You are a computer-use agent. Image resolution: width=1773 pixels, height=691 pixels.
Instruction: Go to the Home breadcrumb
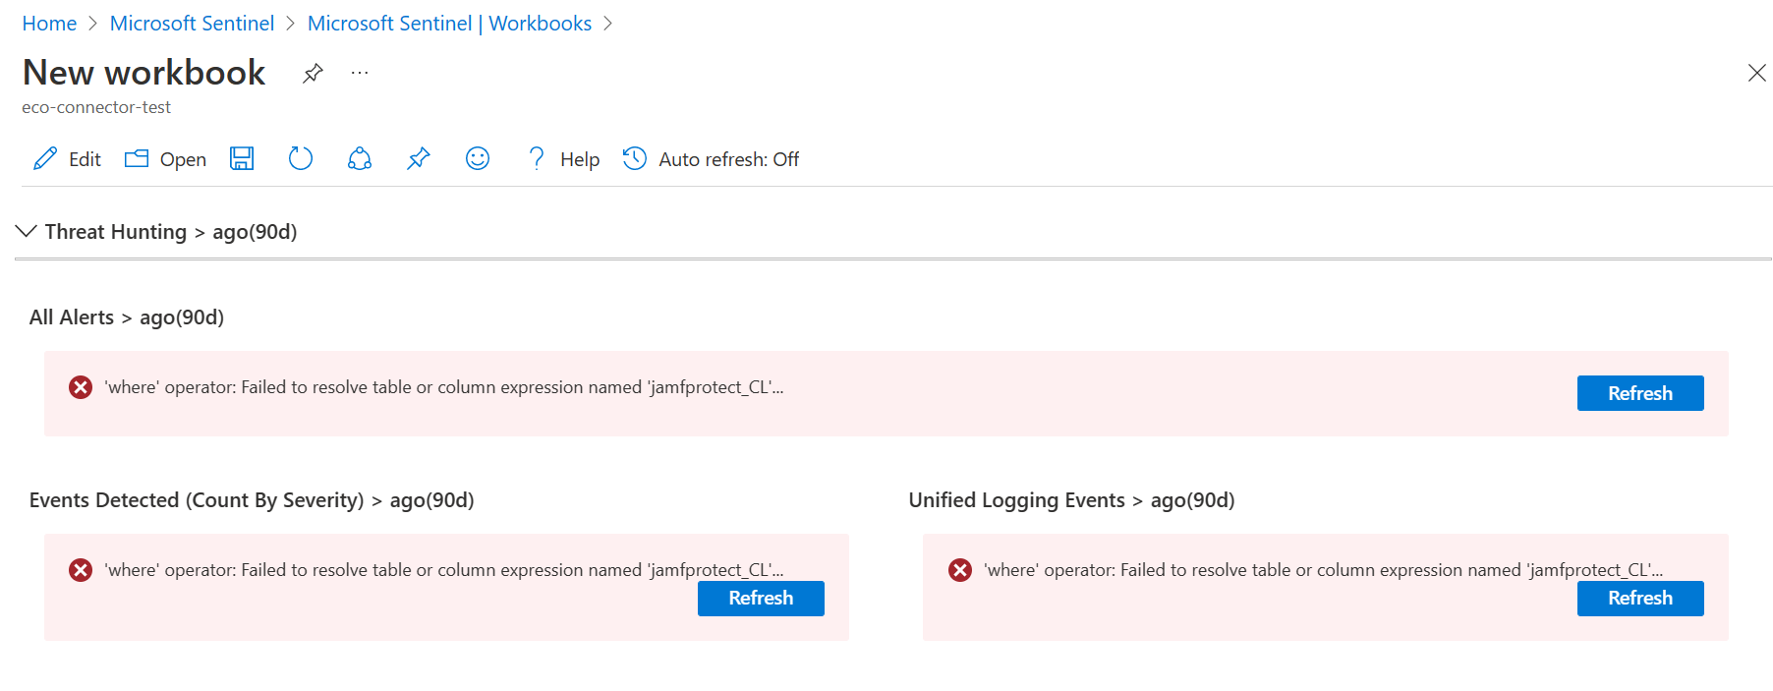[49, 24]
